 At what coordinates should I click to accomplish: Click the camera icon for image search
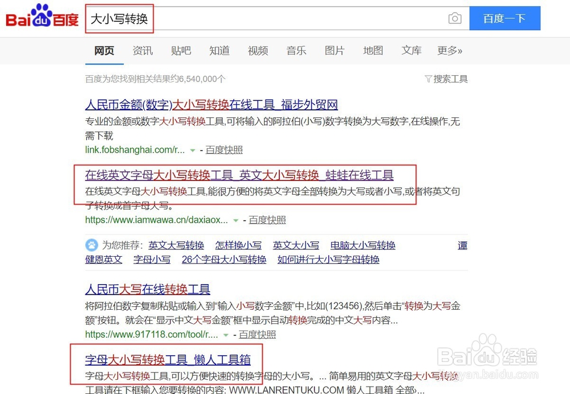point(455,18)
